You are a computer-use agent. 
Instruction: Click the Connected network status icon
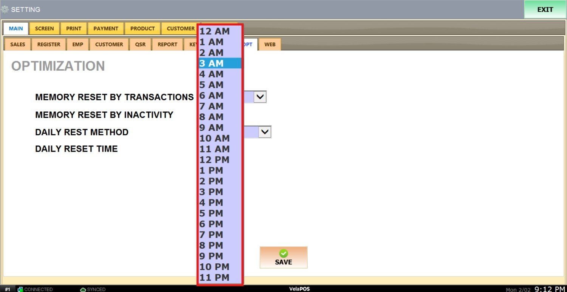[x=20, y=289]
